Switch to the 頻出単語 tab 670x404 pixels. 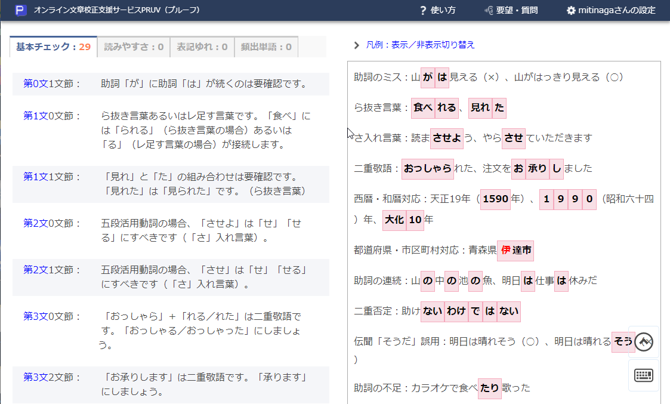tap(266, 47)
